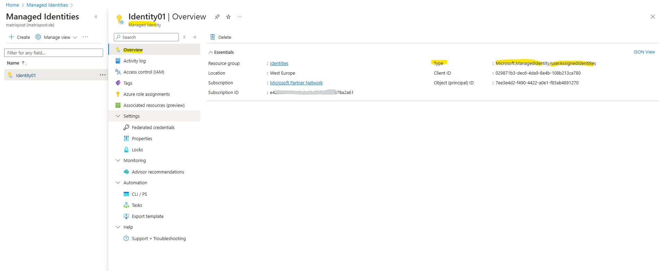Open the JSON View link
Screen dimensions: 664x271
click(644, 52)
